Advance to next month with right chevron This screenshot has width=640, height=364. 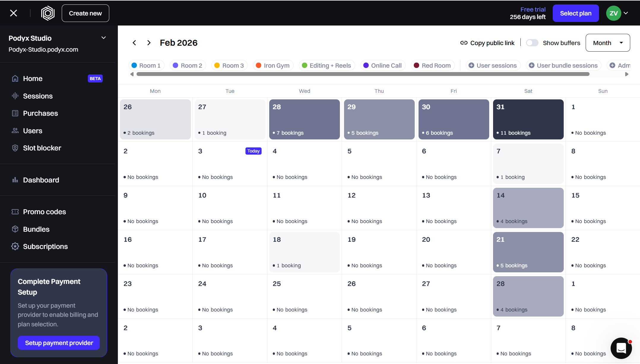point(149,43)
